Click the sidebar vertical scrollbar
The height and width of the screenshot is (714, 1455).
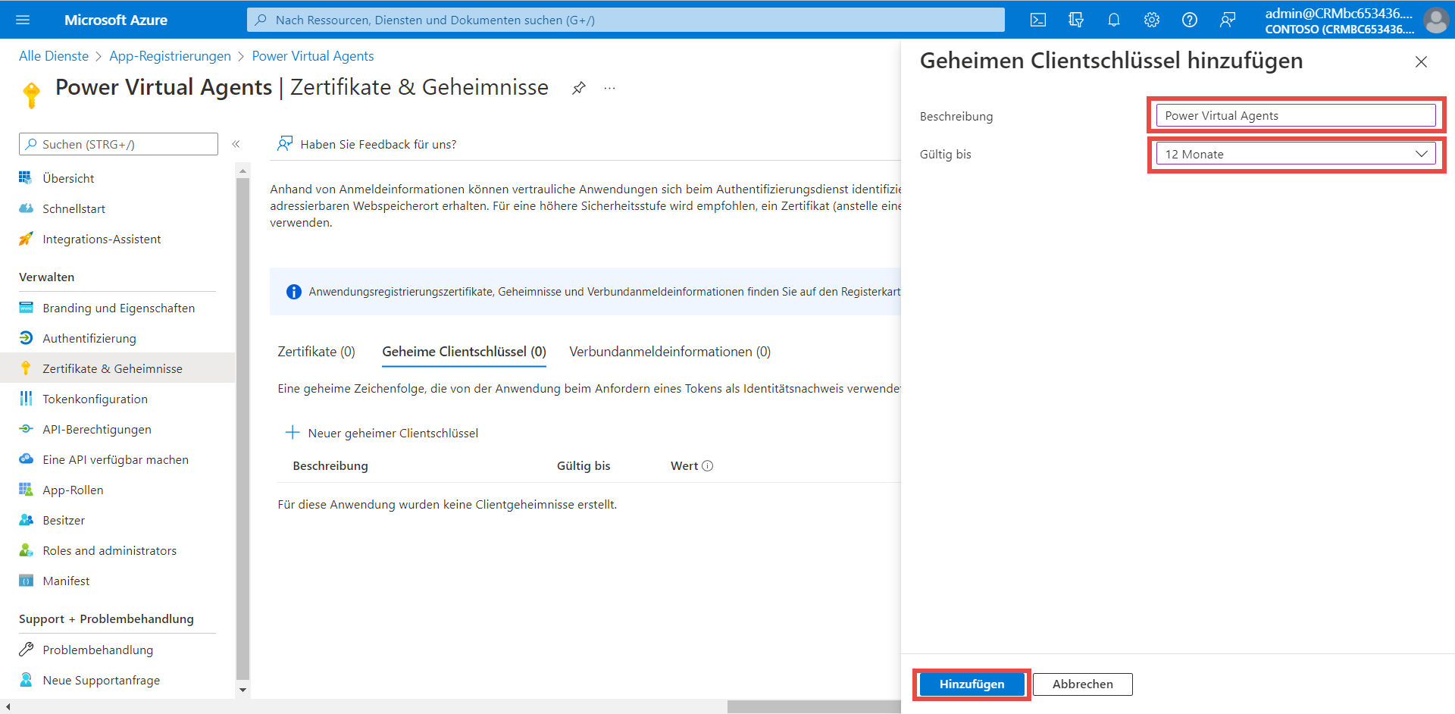242,424
